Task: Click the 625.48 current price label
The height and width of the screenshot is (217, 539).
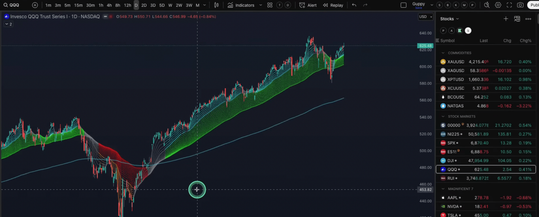Action: [425, 46]
